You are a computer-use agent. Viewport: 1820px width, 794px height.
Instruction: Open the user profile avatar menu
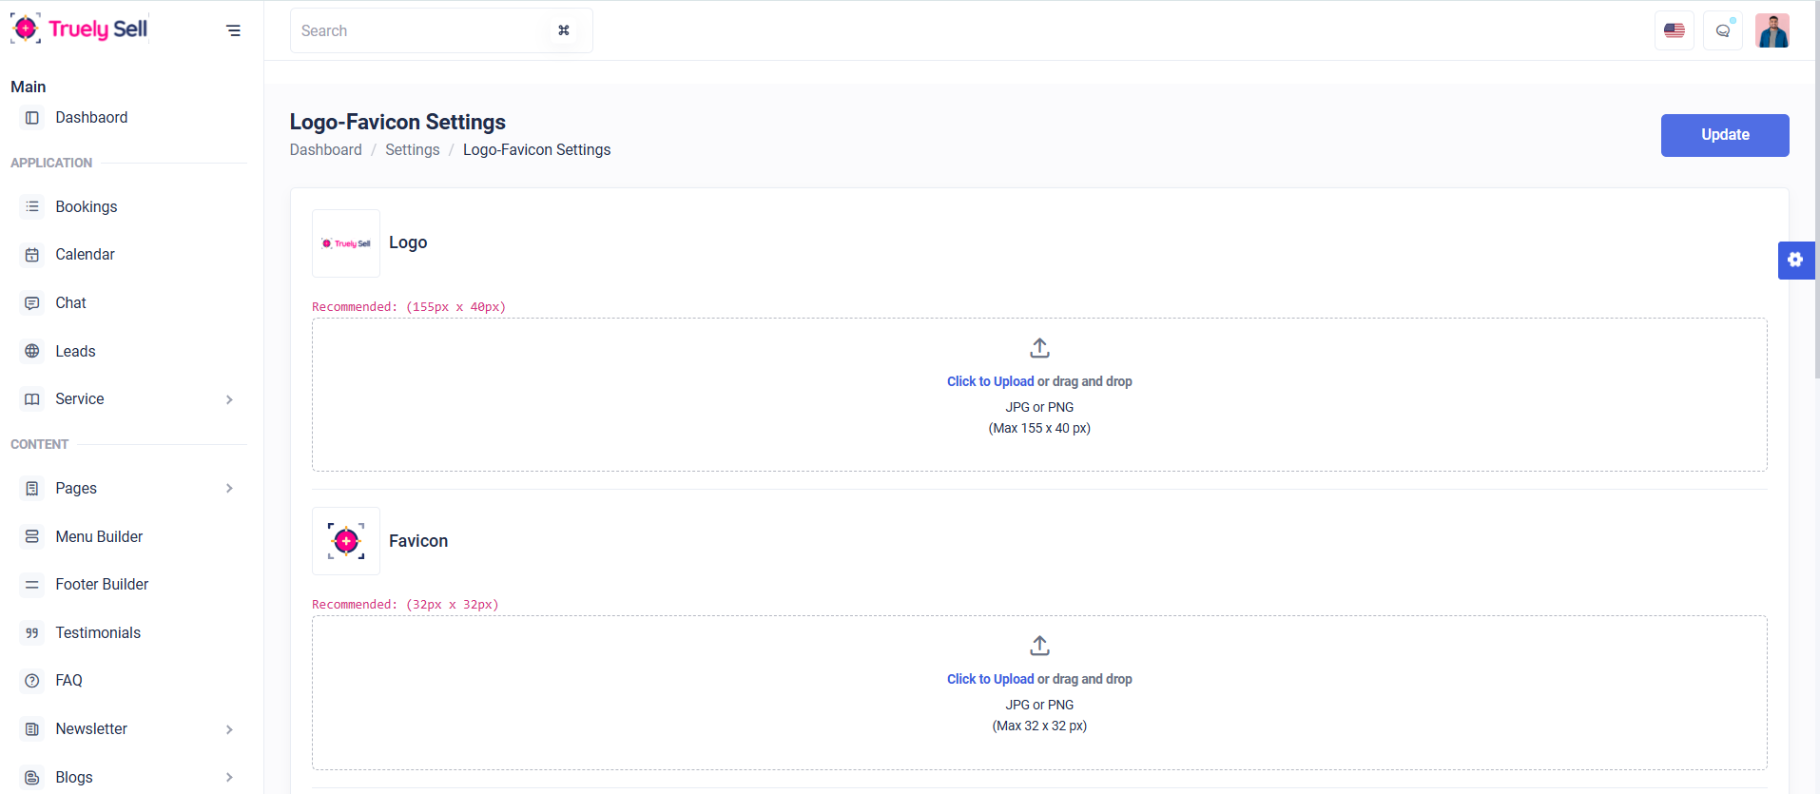point(1772,30)
